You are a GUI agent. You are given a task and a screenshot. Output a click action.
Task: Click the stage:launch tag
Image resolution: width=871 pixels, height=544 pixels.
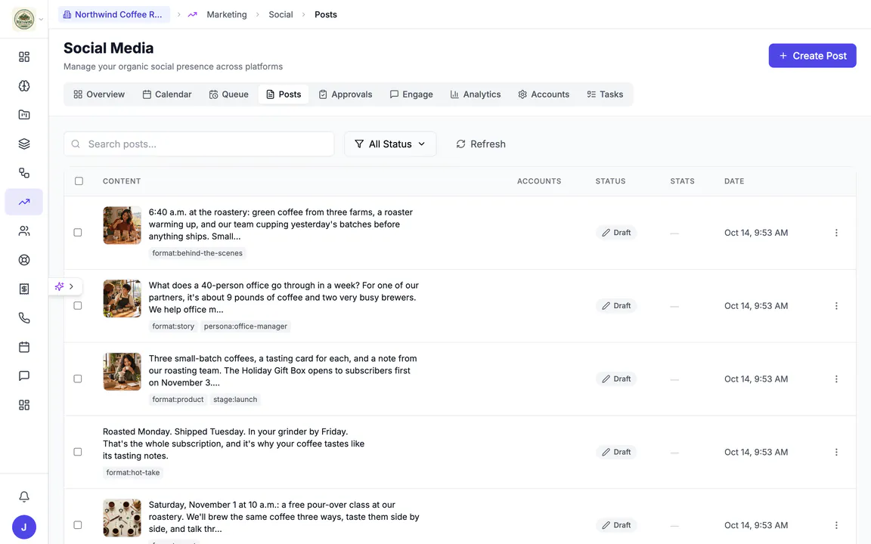235,400
